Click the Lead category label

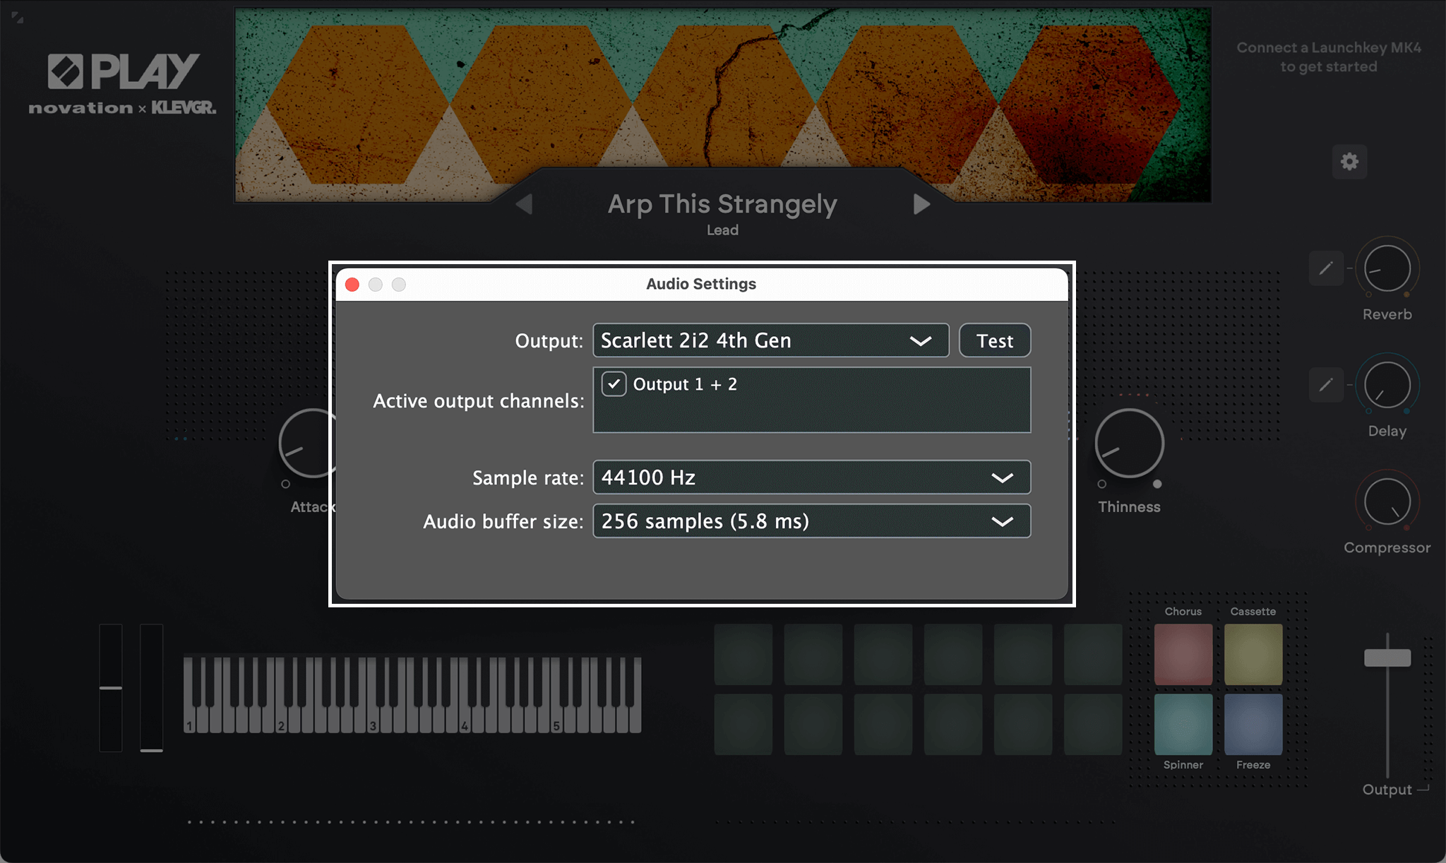tap(722, 230)
